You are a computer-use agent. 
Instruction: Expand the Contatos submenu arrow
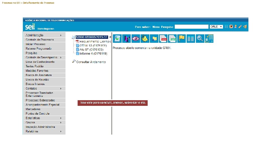point(61,88)
